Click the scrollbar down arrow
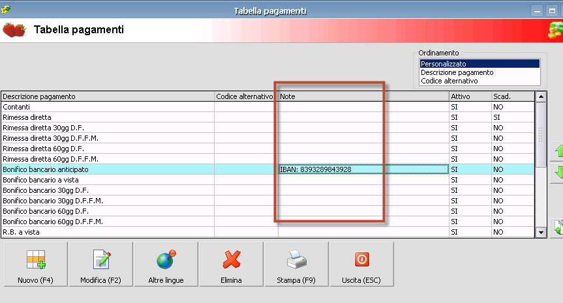The width and height of the screenshot is (563, 303). 541,232
